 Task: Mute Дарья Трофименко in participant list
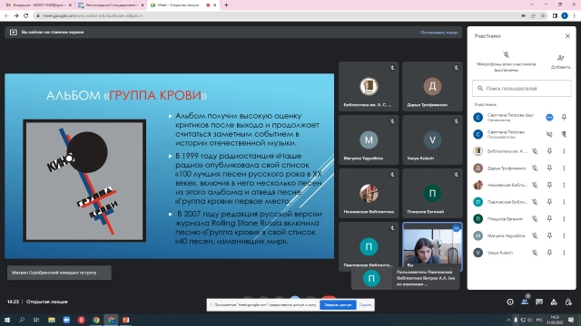coord(535,168)
